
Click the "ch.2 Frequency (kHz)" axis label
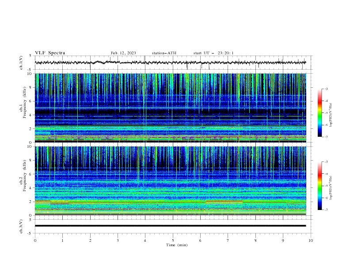coord(23,175)
